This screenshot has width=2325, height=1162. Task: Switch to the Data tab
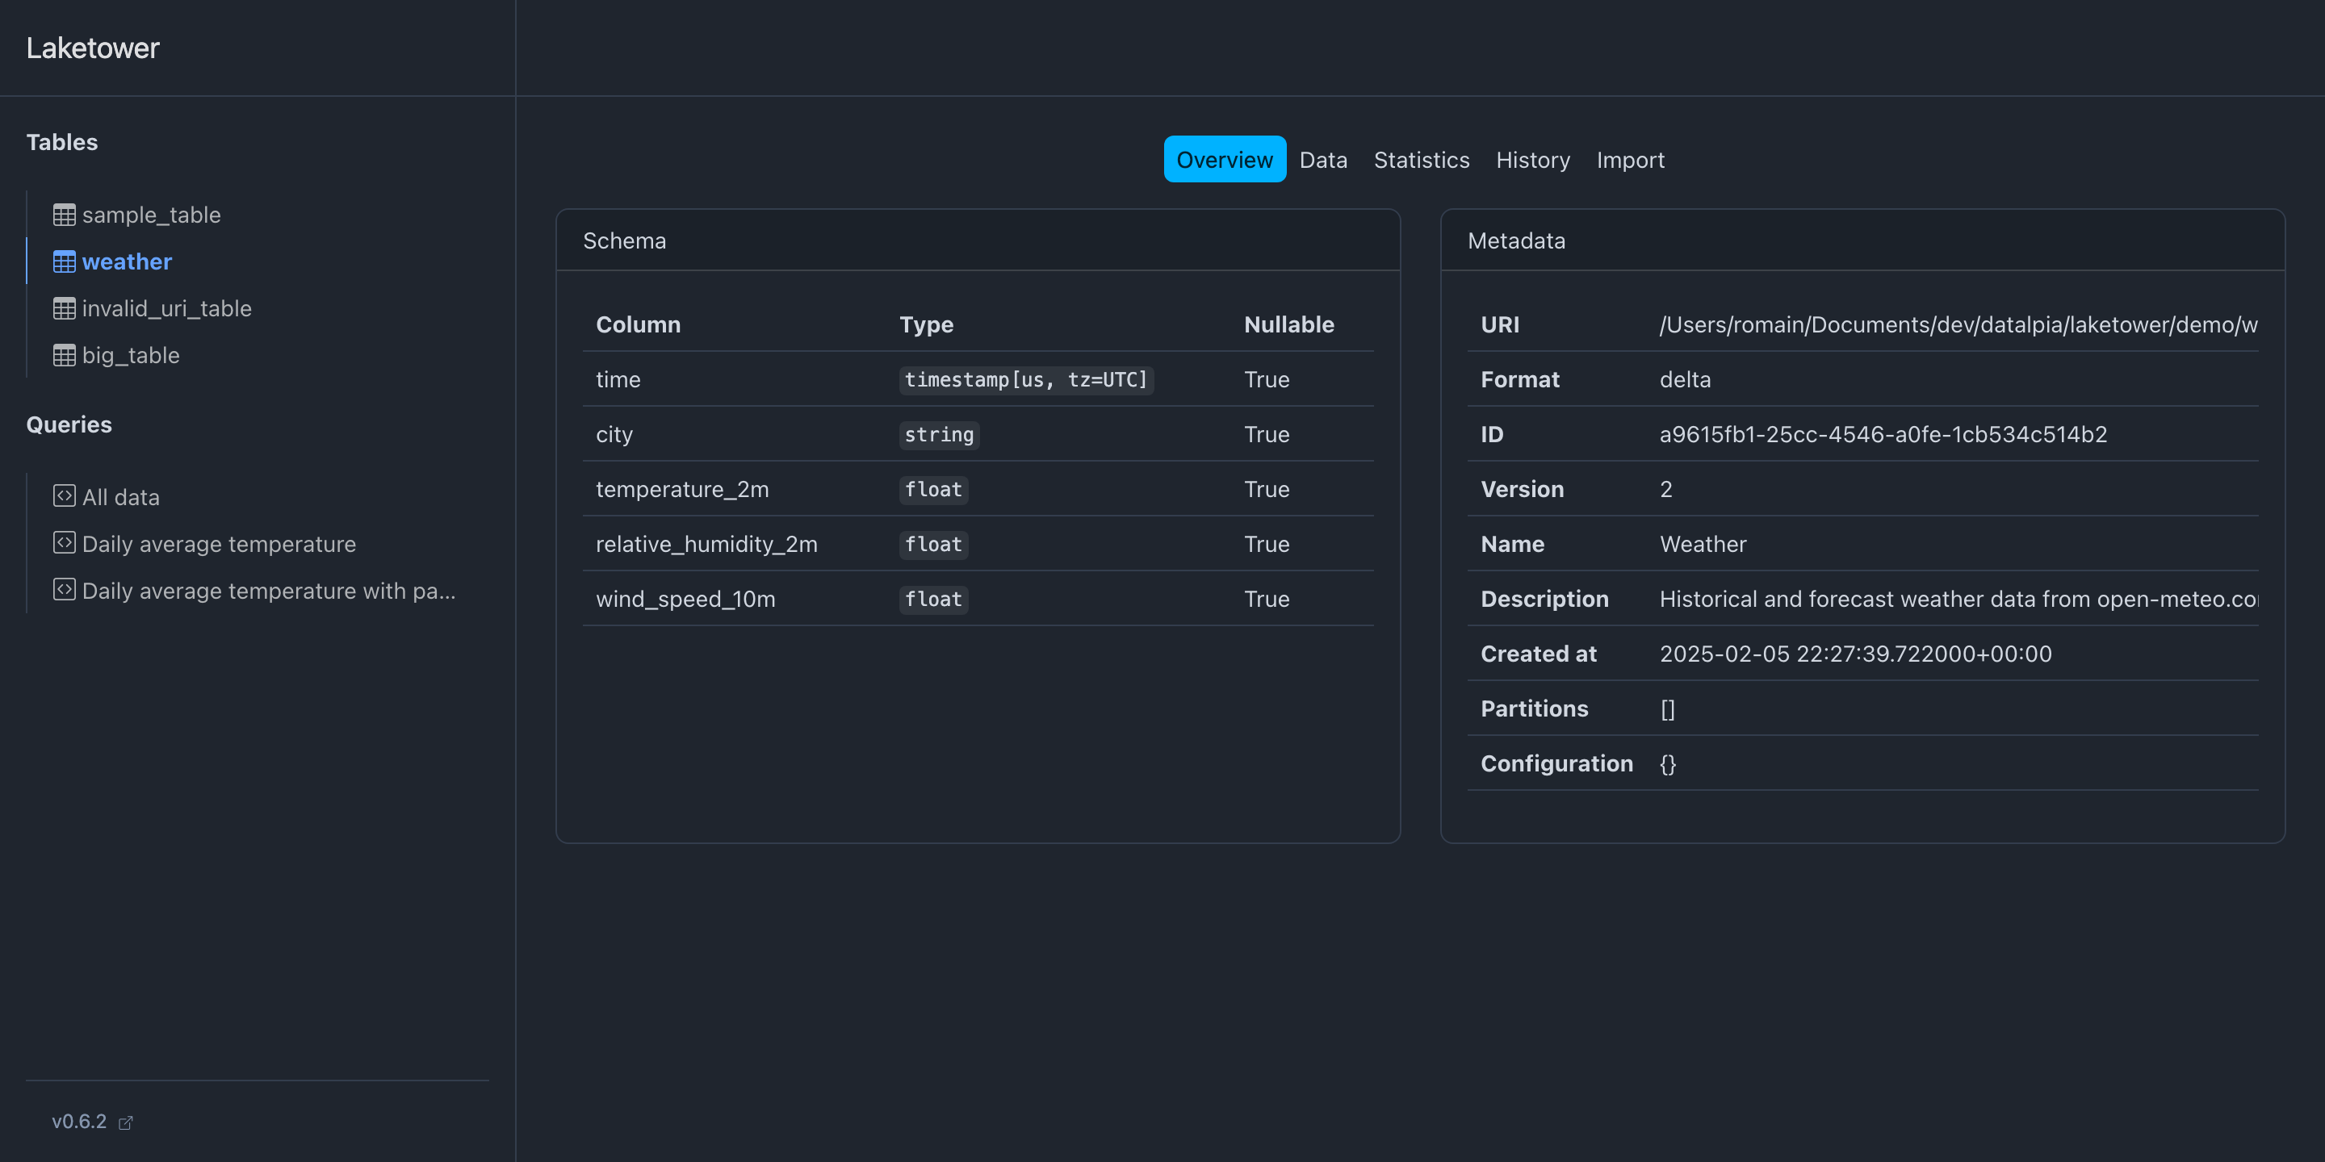tap(1322, 160)
